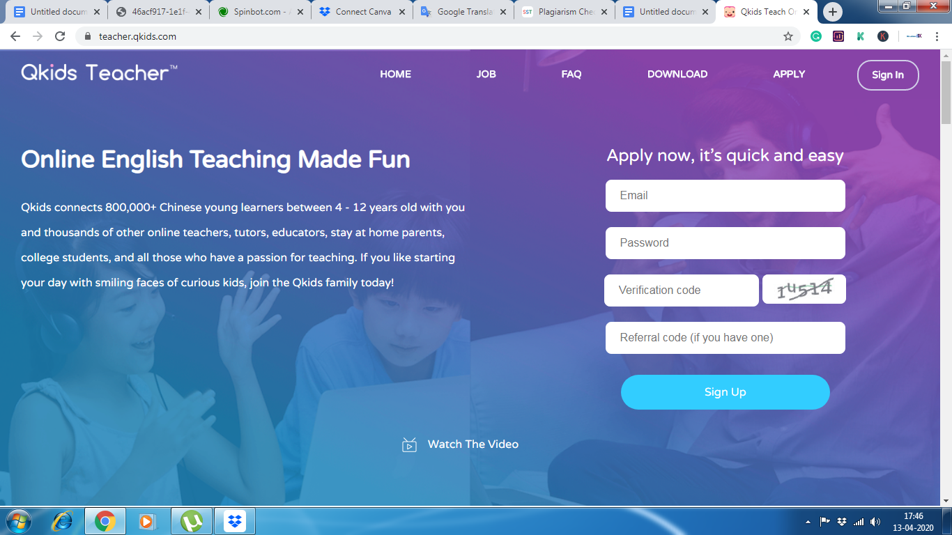The height and width of the screenshot is (535, 952).
Task: Click the network signal tray icon
Action: 859,522
